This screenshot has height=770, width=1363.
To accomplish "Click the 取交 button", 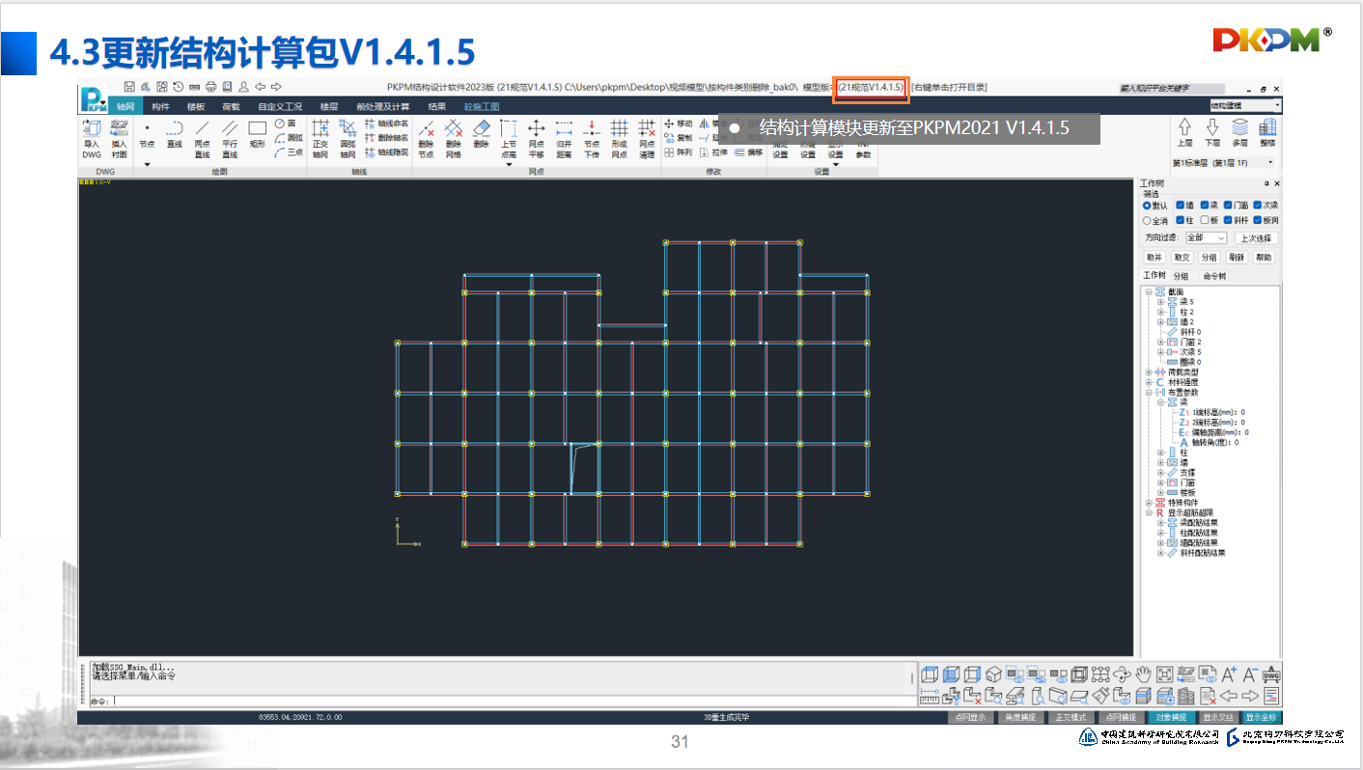I will 1182,258.
